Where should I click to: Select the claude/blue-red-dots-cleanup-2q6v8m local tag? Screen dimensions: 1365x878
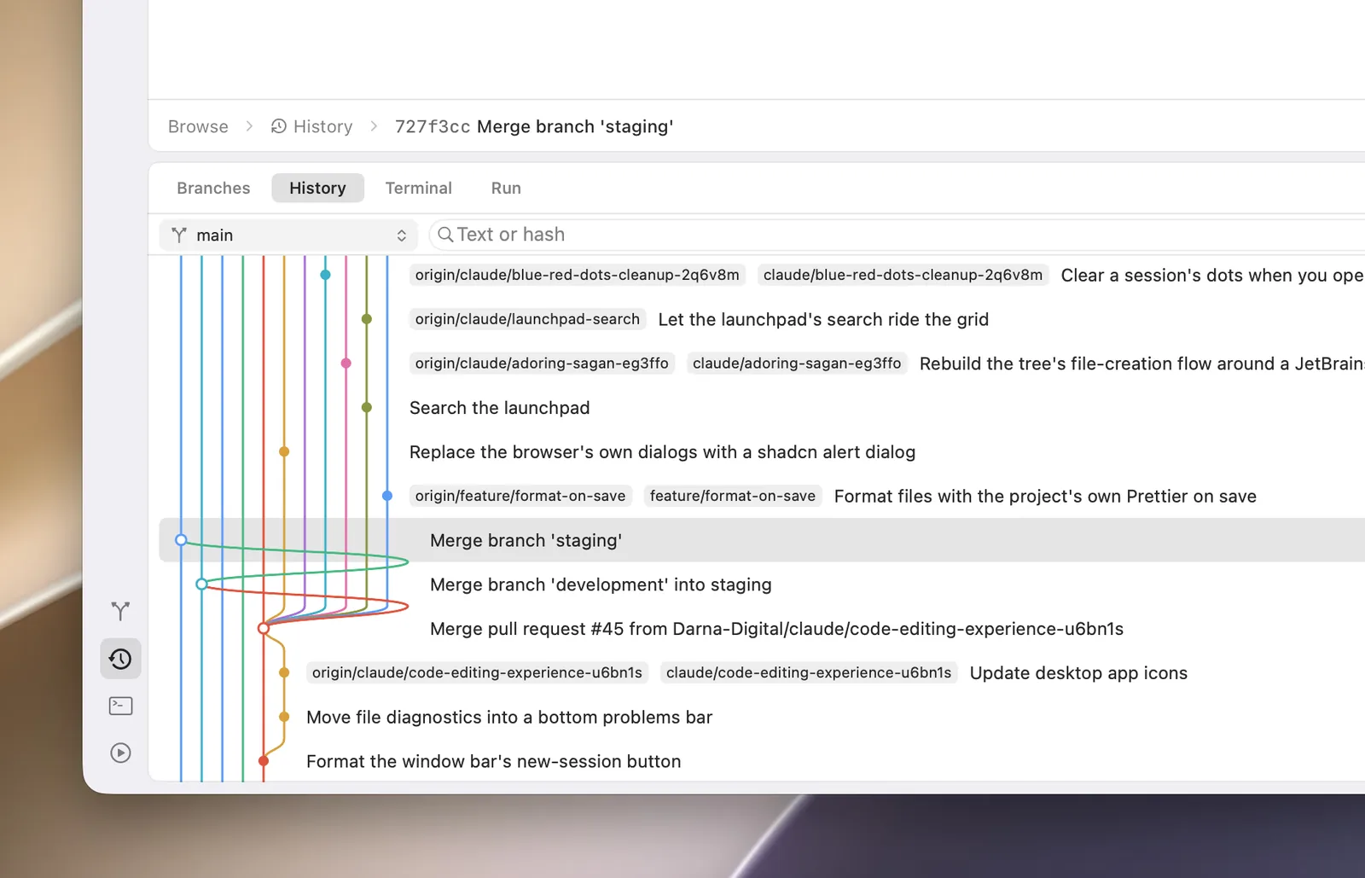coord(903,275)
